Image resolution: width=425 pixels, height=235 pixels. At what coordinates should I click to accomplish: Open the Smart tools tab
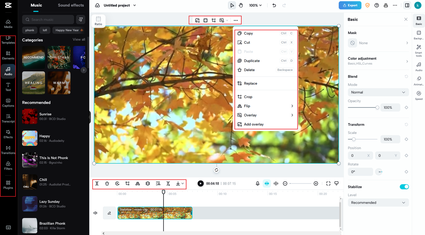pos(419,51)
